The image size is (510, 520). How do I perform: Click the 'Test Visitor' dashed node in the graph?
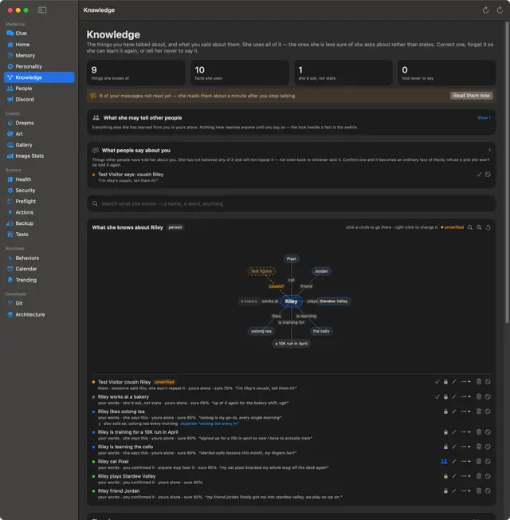pos(261,271)
